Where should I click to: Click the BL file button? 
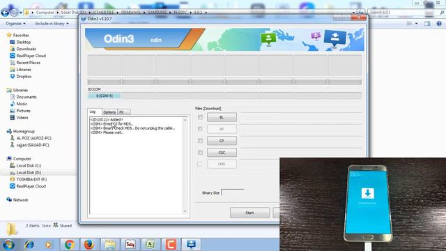222,117
